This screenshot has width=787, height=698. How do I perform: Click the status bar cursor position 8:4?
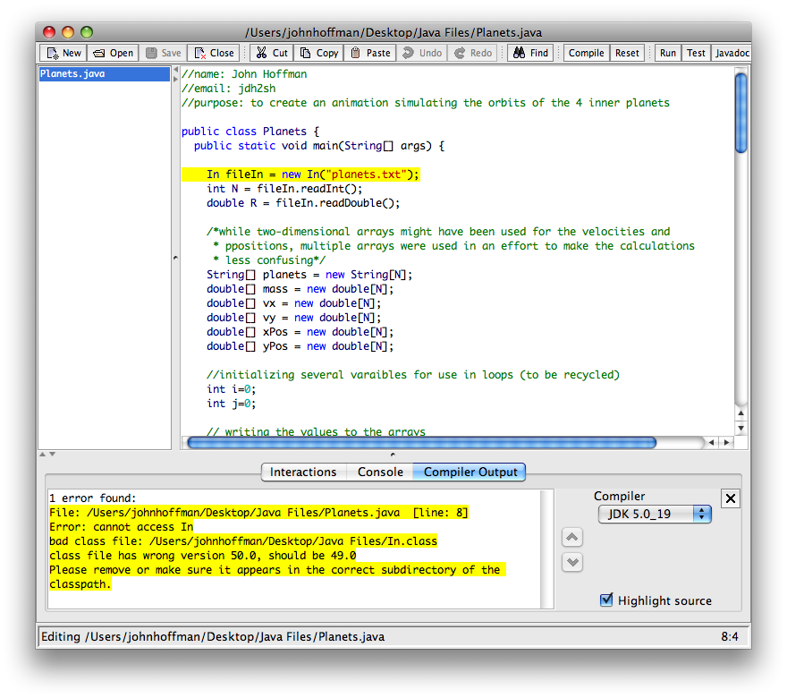tap(729, 637)
